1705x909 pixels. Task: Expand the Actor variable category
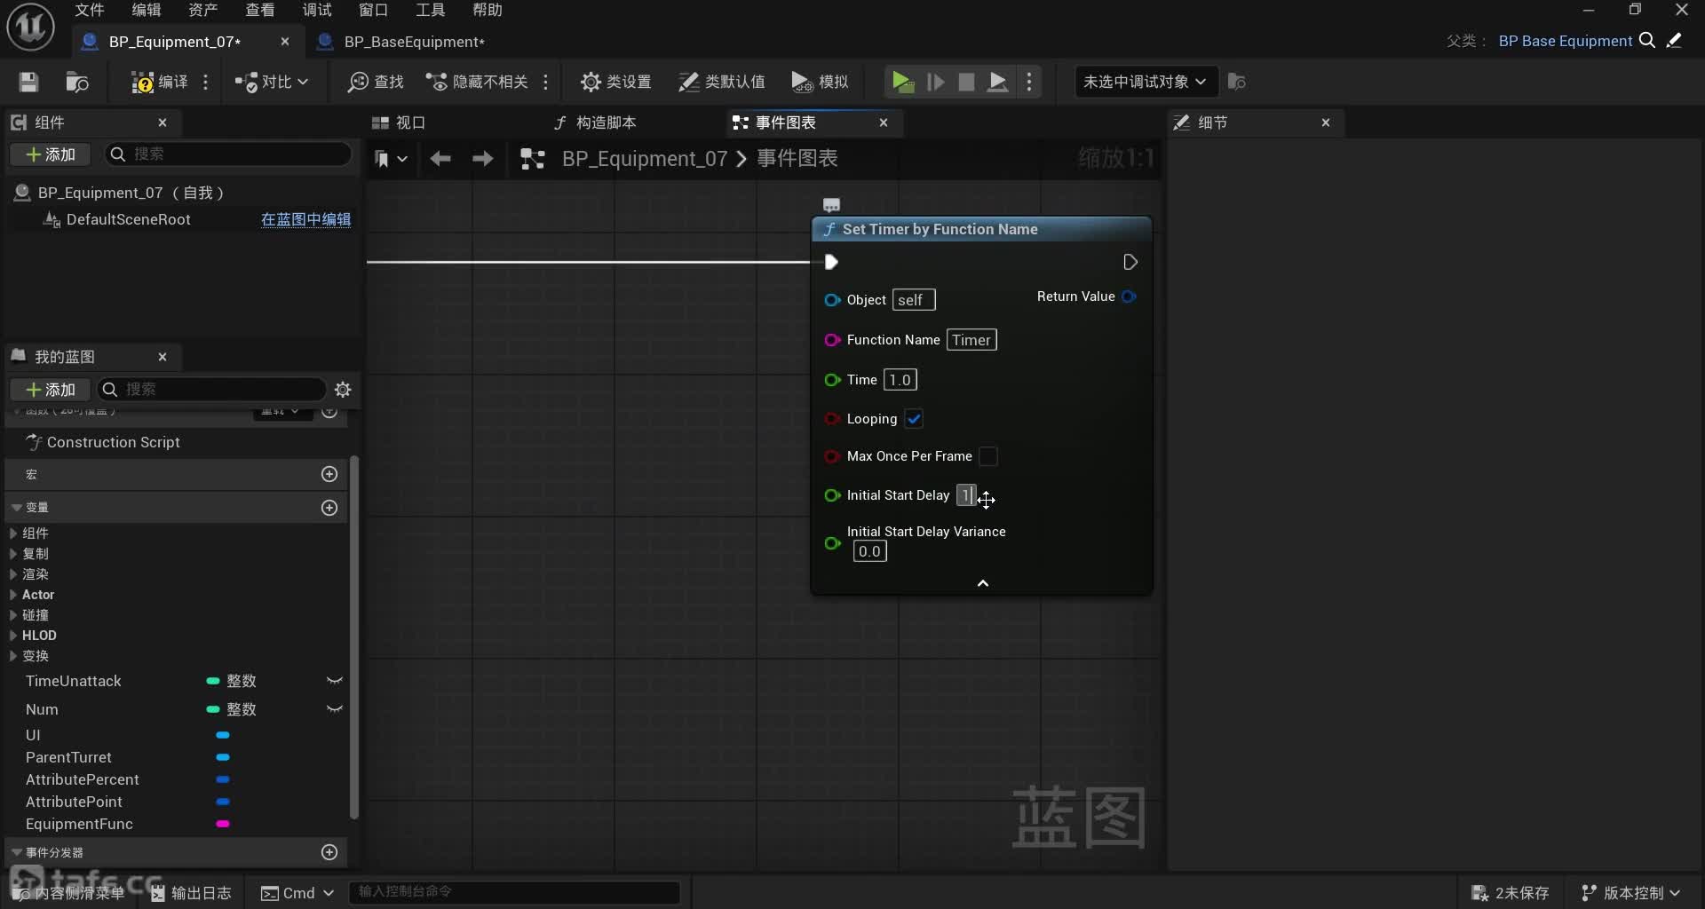pyautogui.click(x=13, y=595)
